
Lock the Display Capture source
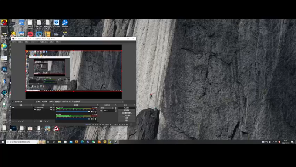point(54,107)
